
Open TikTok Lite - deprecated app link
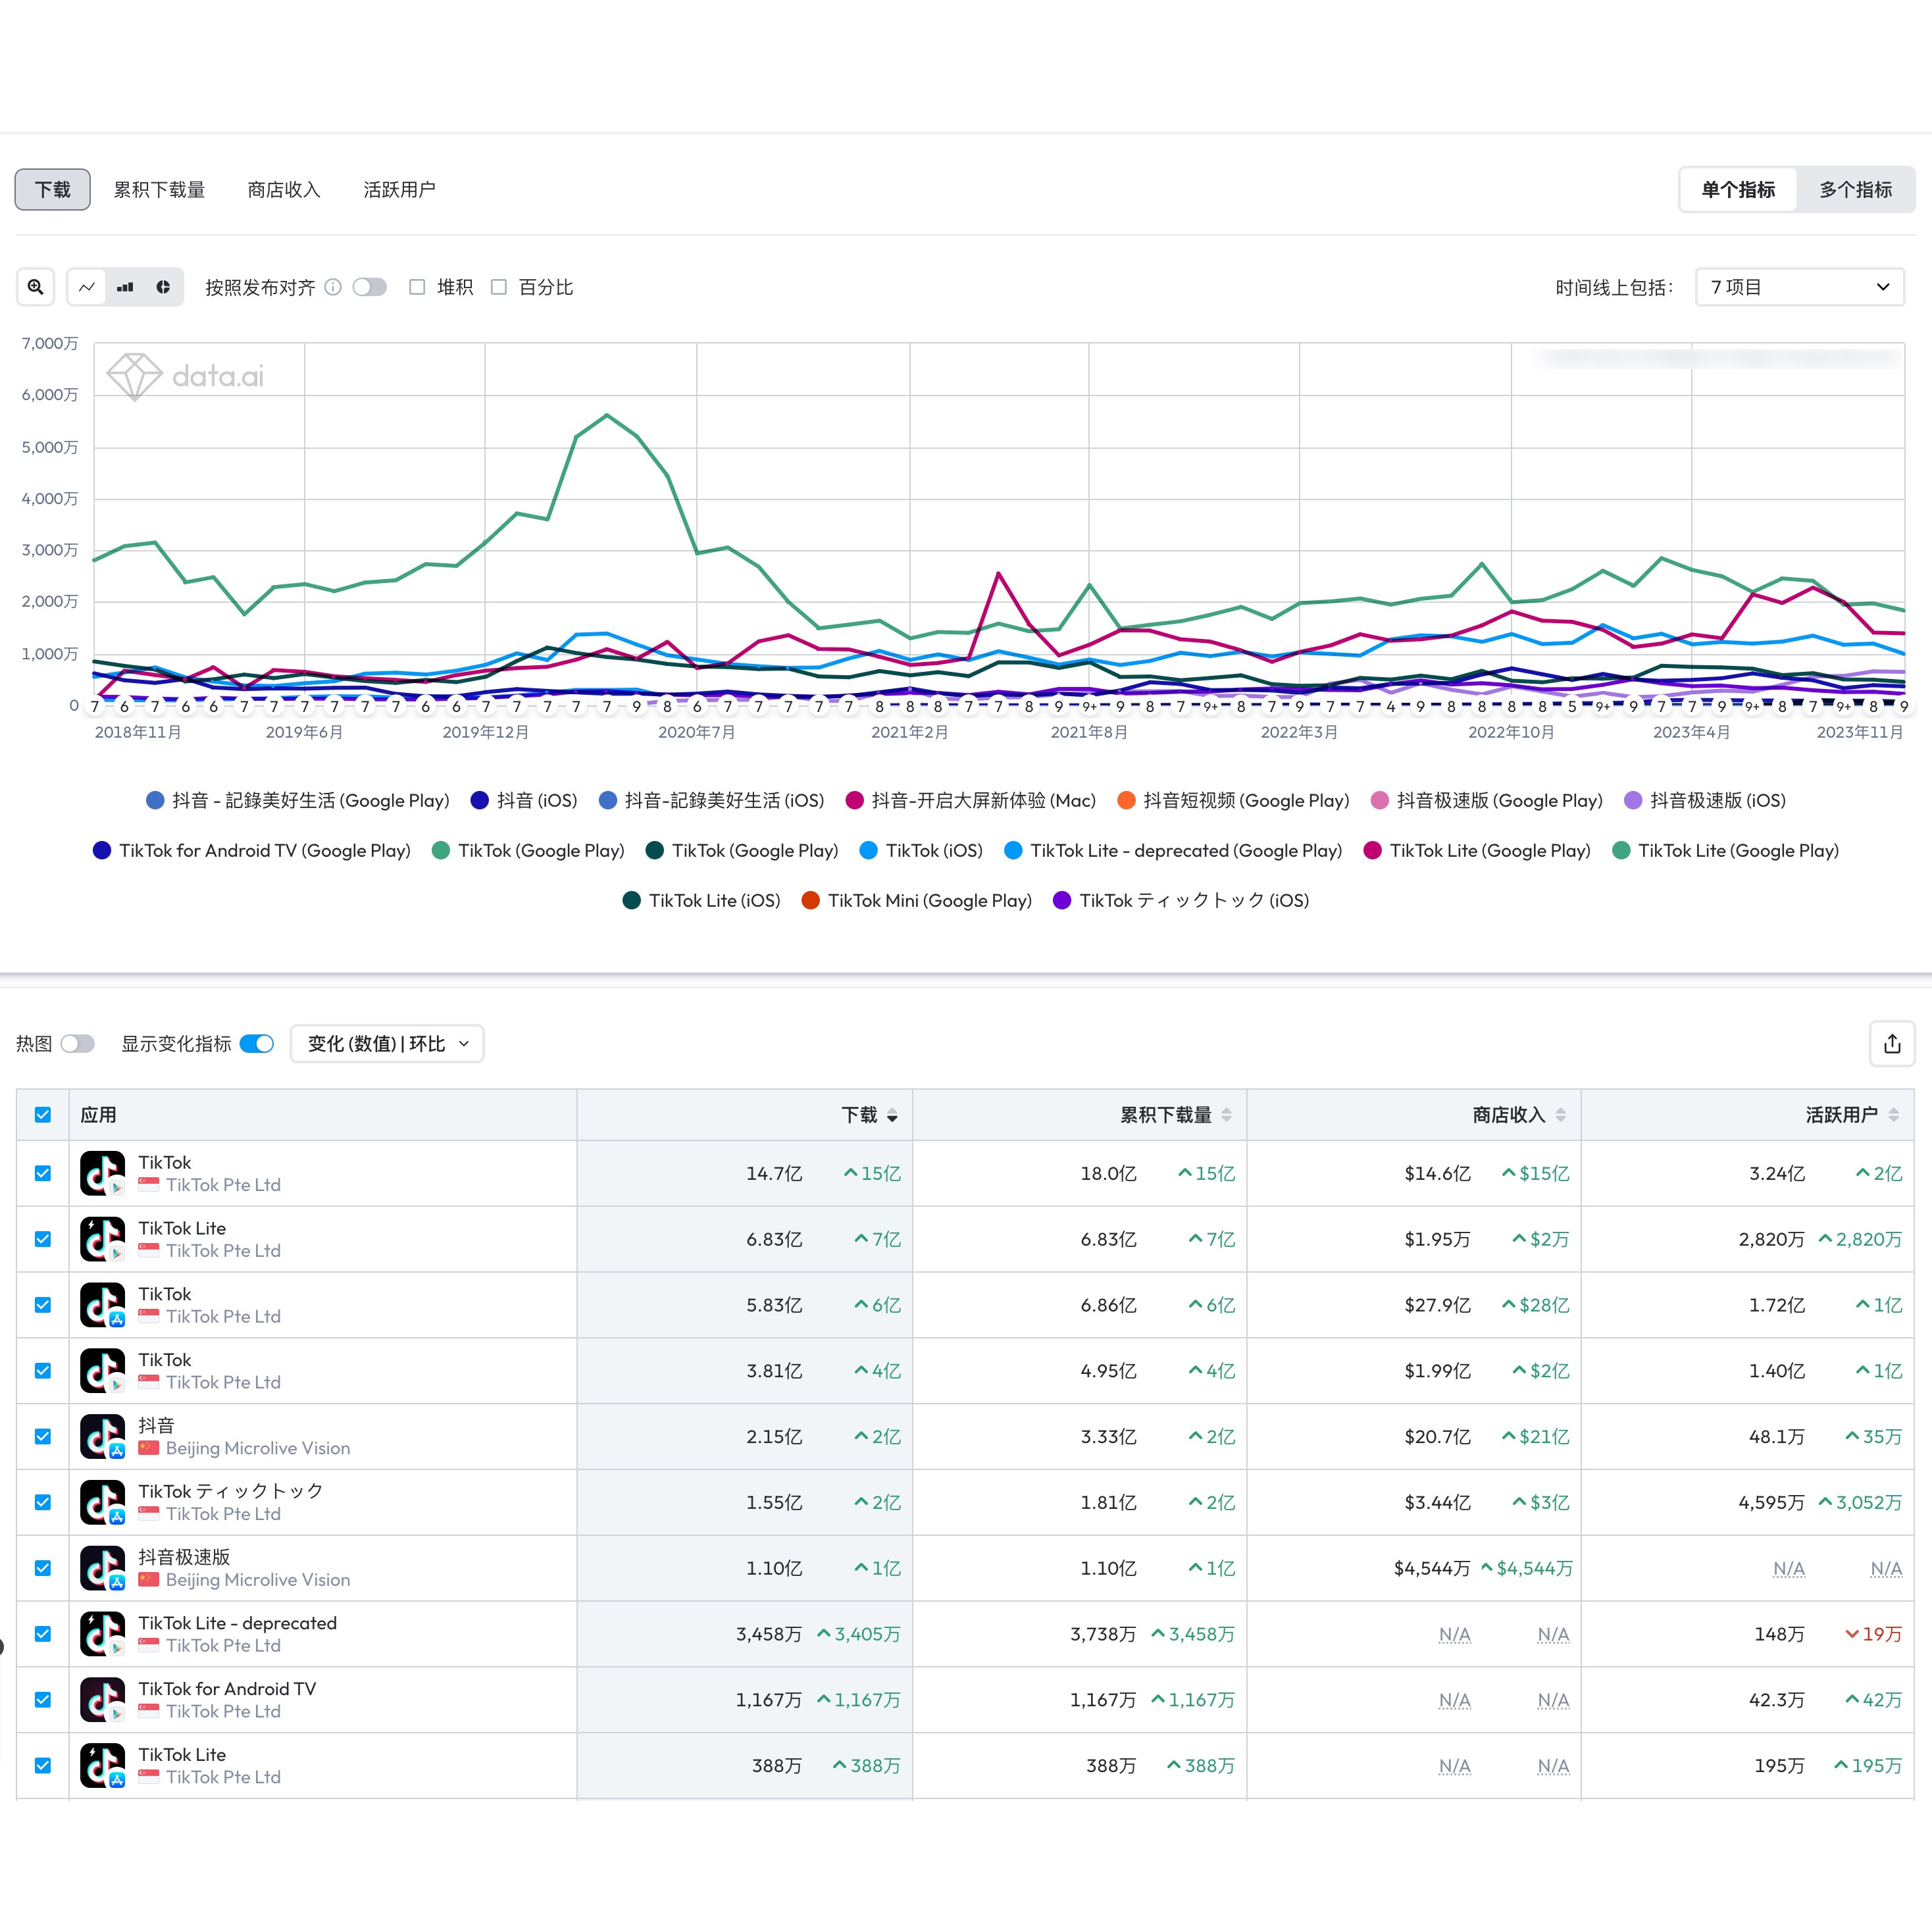tap(237, 1623)
